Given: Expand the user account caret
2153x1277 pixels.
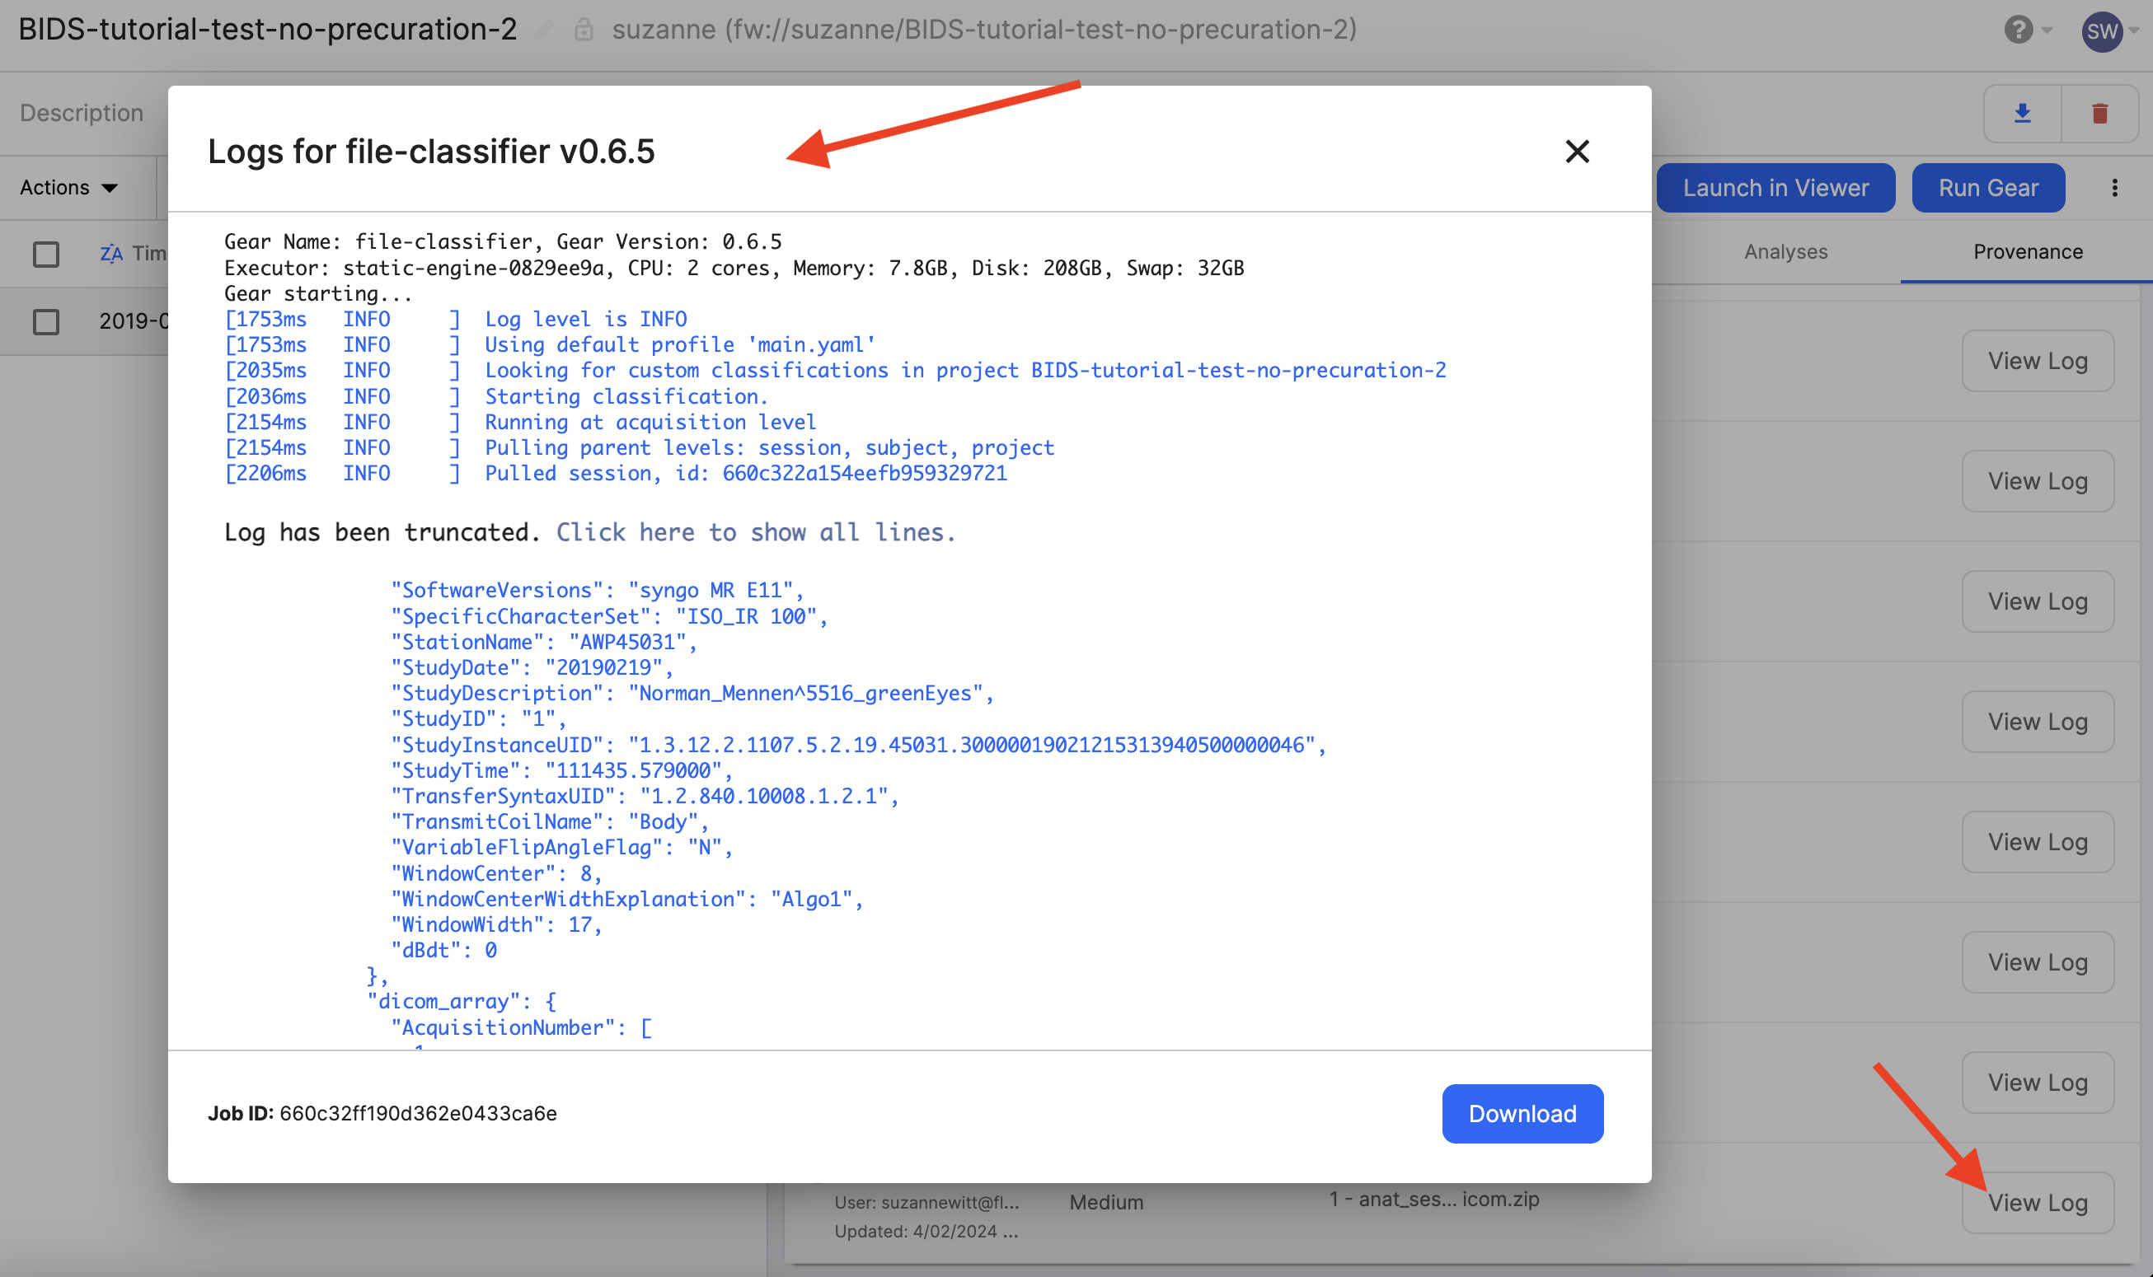Looking at the screenshot, I should click(2134, 30).
